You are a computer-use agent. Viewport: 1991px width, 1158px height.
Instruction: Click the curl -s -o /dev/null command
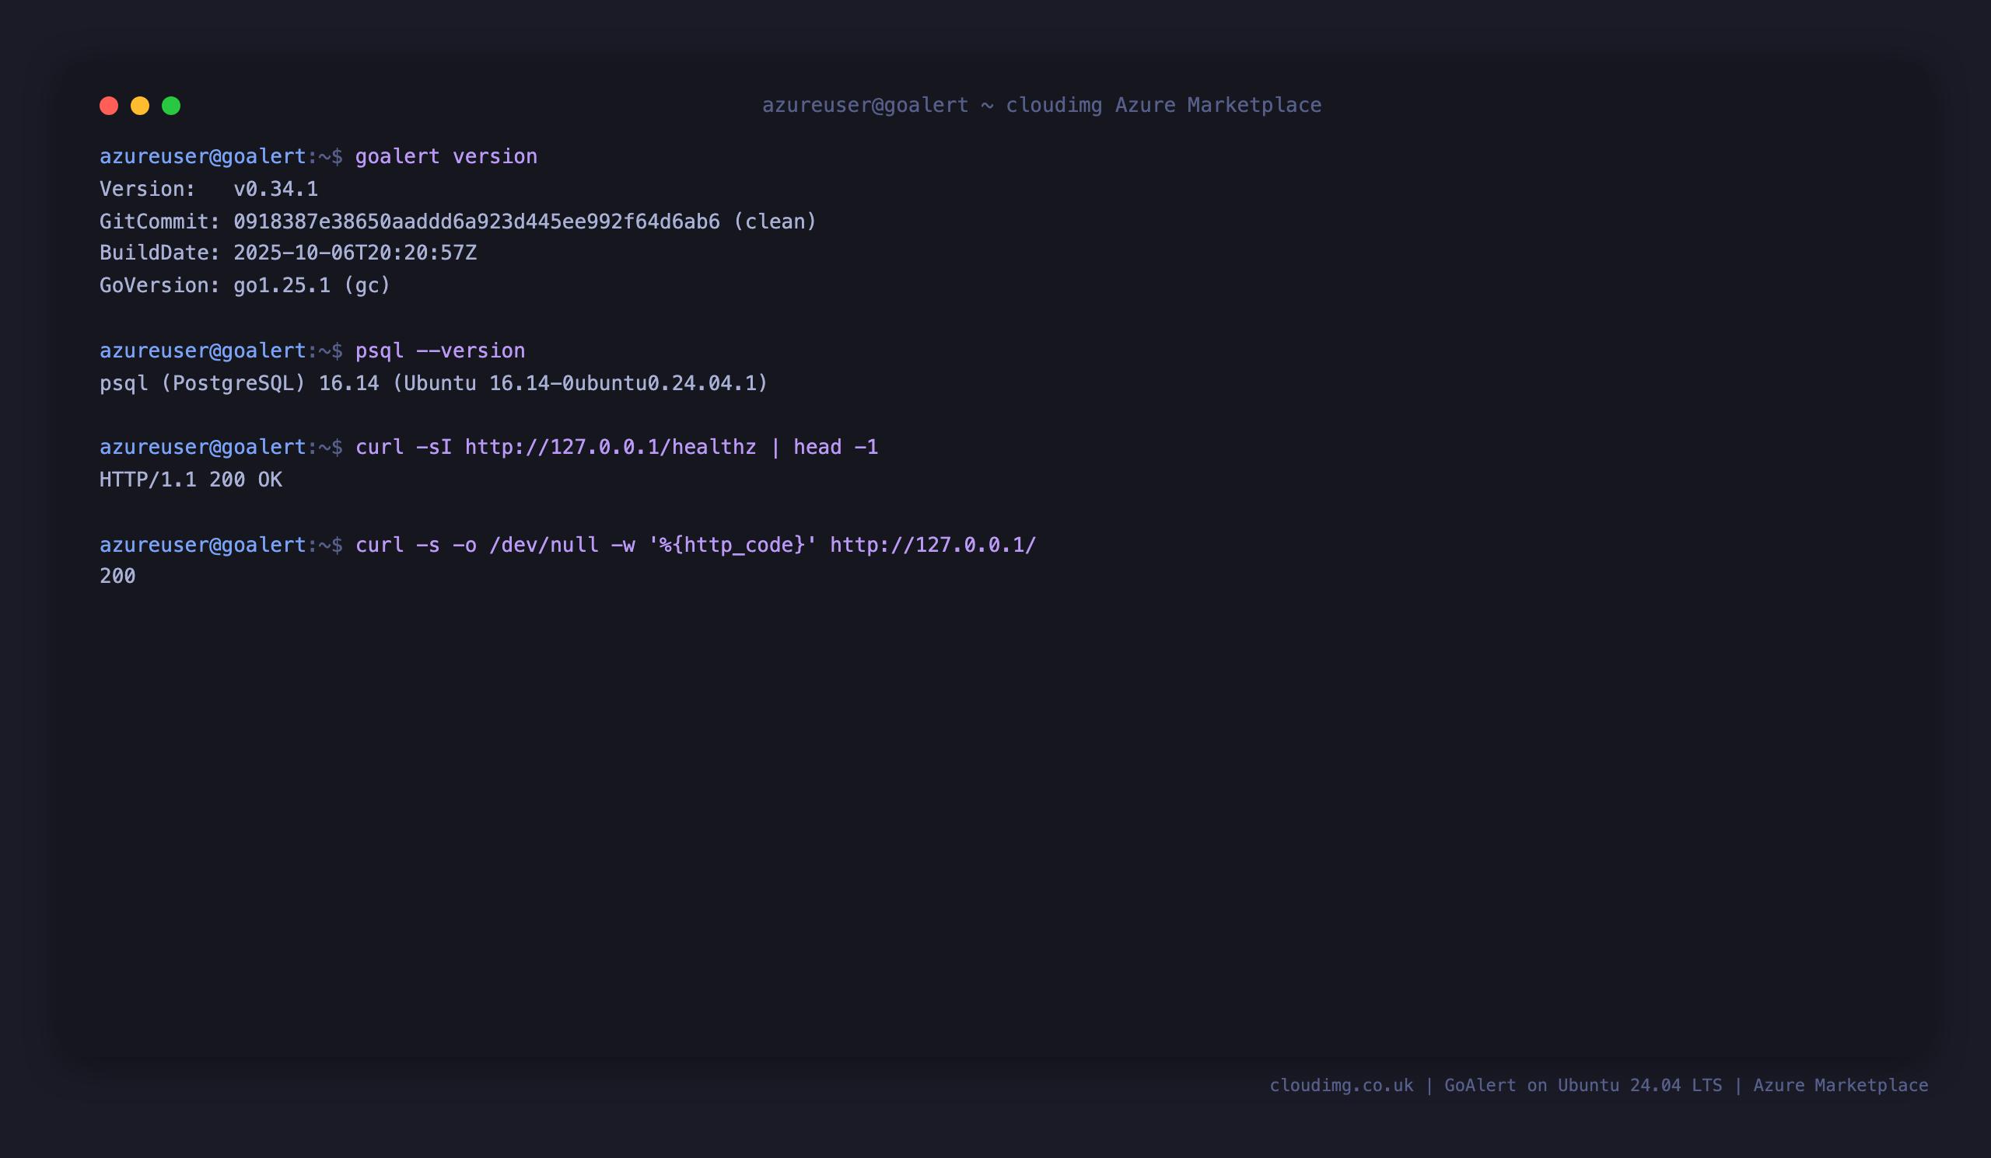[696, 545]
